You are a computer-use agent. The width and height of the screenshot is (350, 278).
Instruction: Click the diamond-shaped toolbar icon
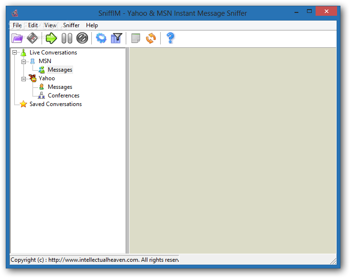pyautogui.click(x=33, y=38)
